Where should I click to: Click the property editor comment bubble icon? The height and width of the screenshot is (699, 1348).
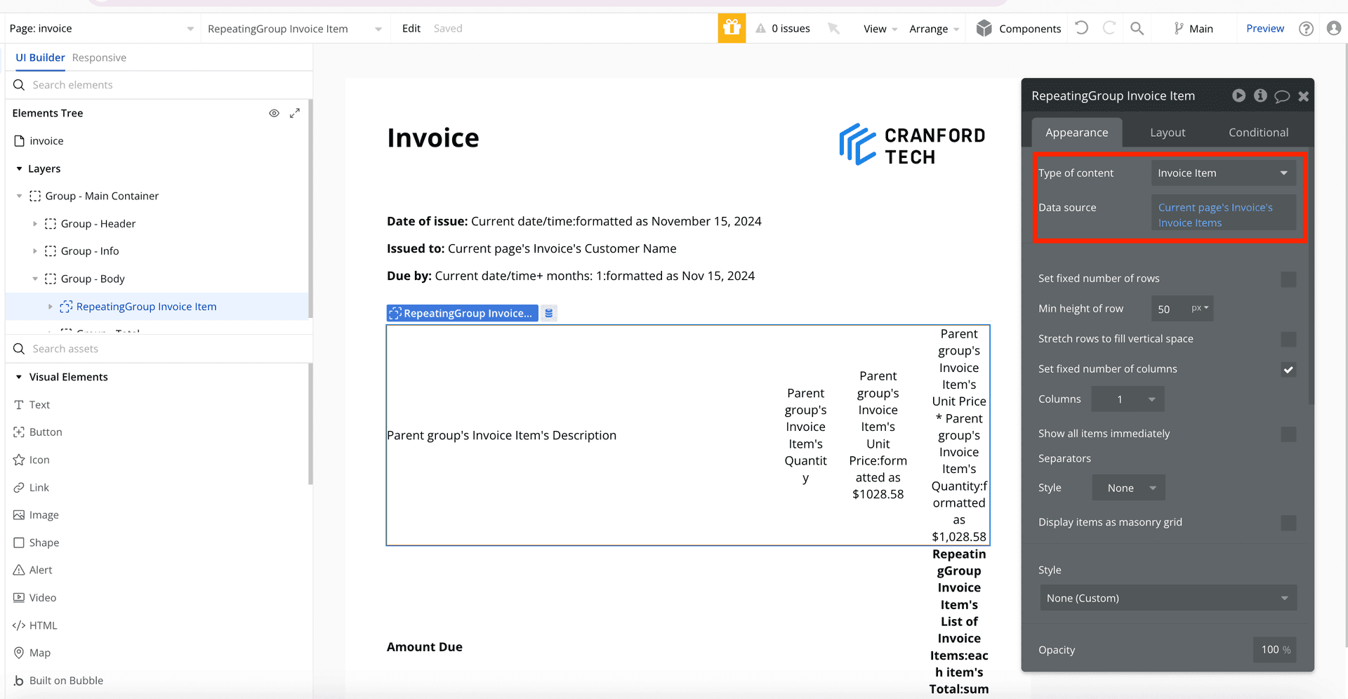pos(1282,96)
